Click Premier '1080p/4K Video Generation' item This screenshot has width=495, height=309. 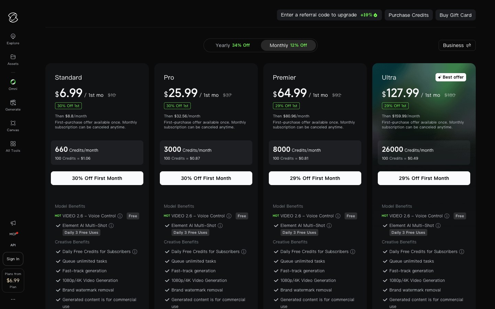coord(308,281)
